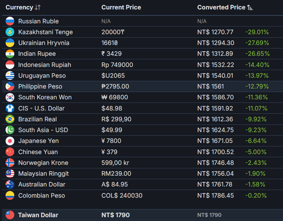Click the Converted Price column header
The width and height of the screenshot is (283, 221).
221,7
